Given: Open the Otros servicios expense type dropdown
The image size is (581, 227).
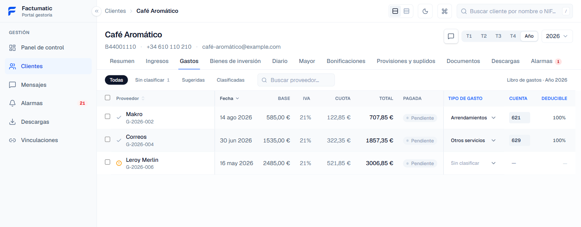Looking at the screenshot, I should tap(474, 141).
